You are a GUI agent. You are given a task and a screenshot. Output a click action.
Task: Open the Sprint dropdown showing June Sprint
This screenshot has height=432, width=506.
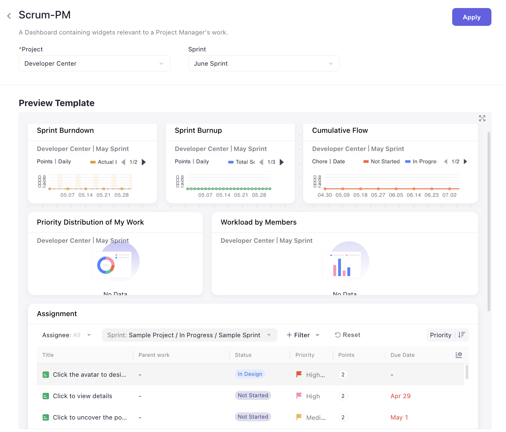coord(264,63)
